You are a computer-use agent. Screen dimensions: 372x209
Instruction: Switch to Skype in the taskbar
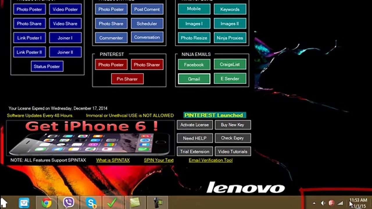[x=91, y=203]
